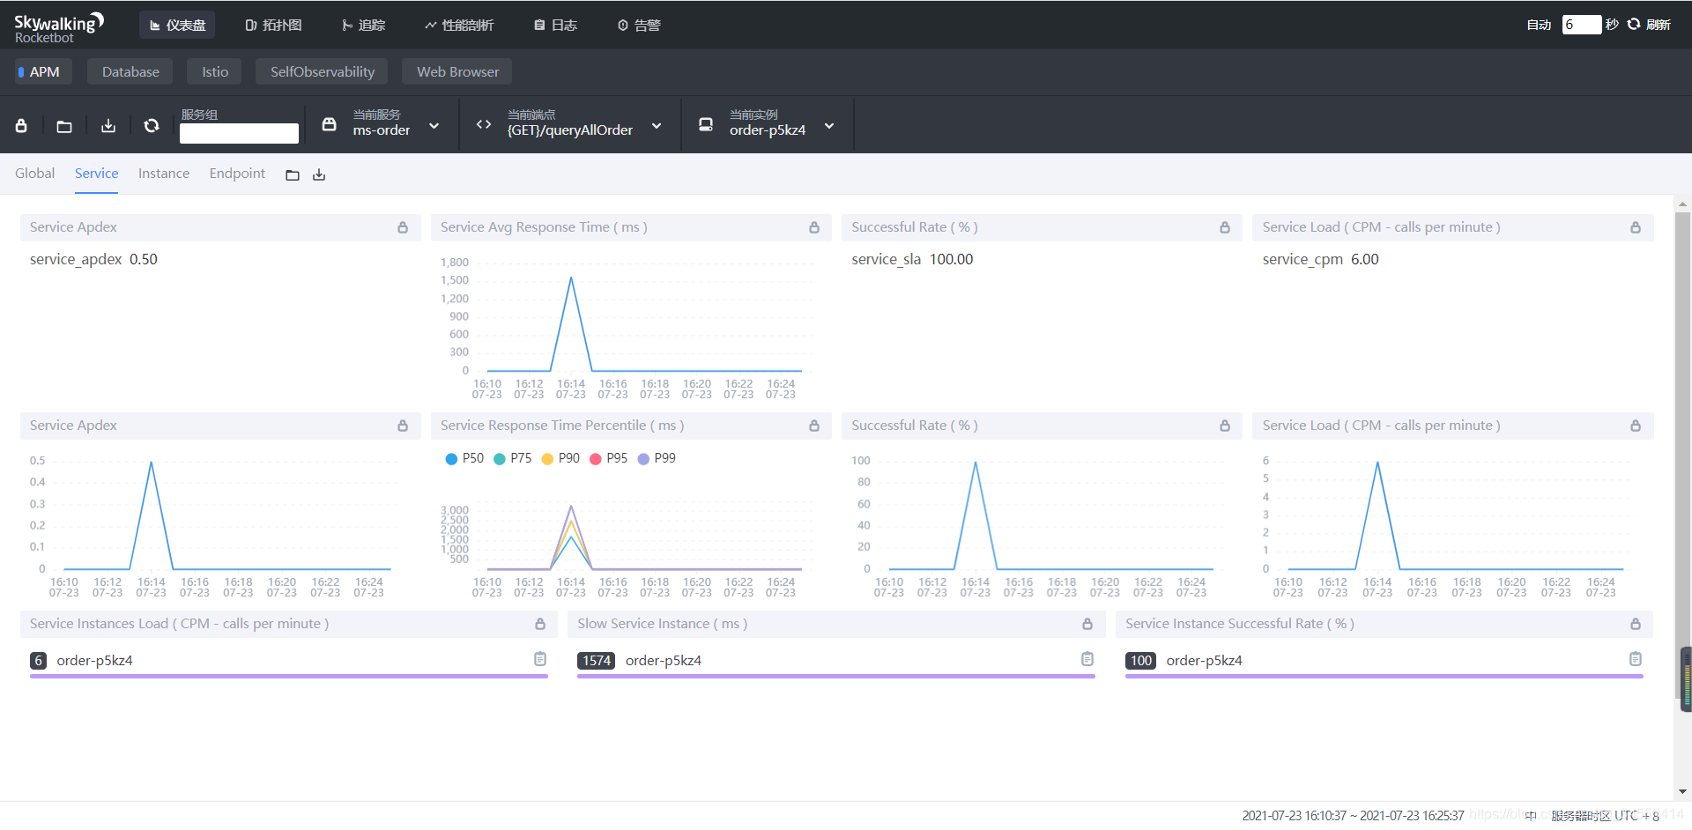Toggle P50 series in percentile legend
Screen dimensions: 1692x830
coord(464,458)
